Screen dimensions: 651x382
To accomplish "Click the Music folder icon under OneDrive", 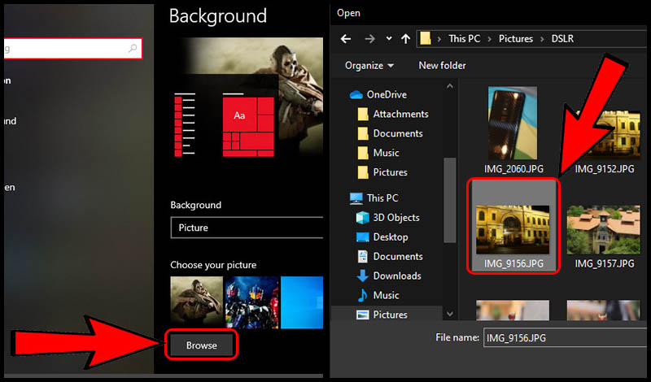I will click(363, 153).
